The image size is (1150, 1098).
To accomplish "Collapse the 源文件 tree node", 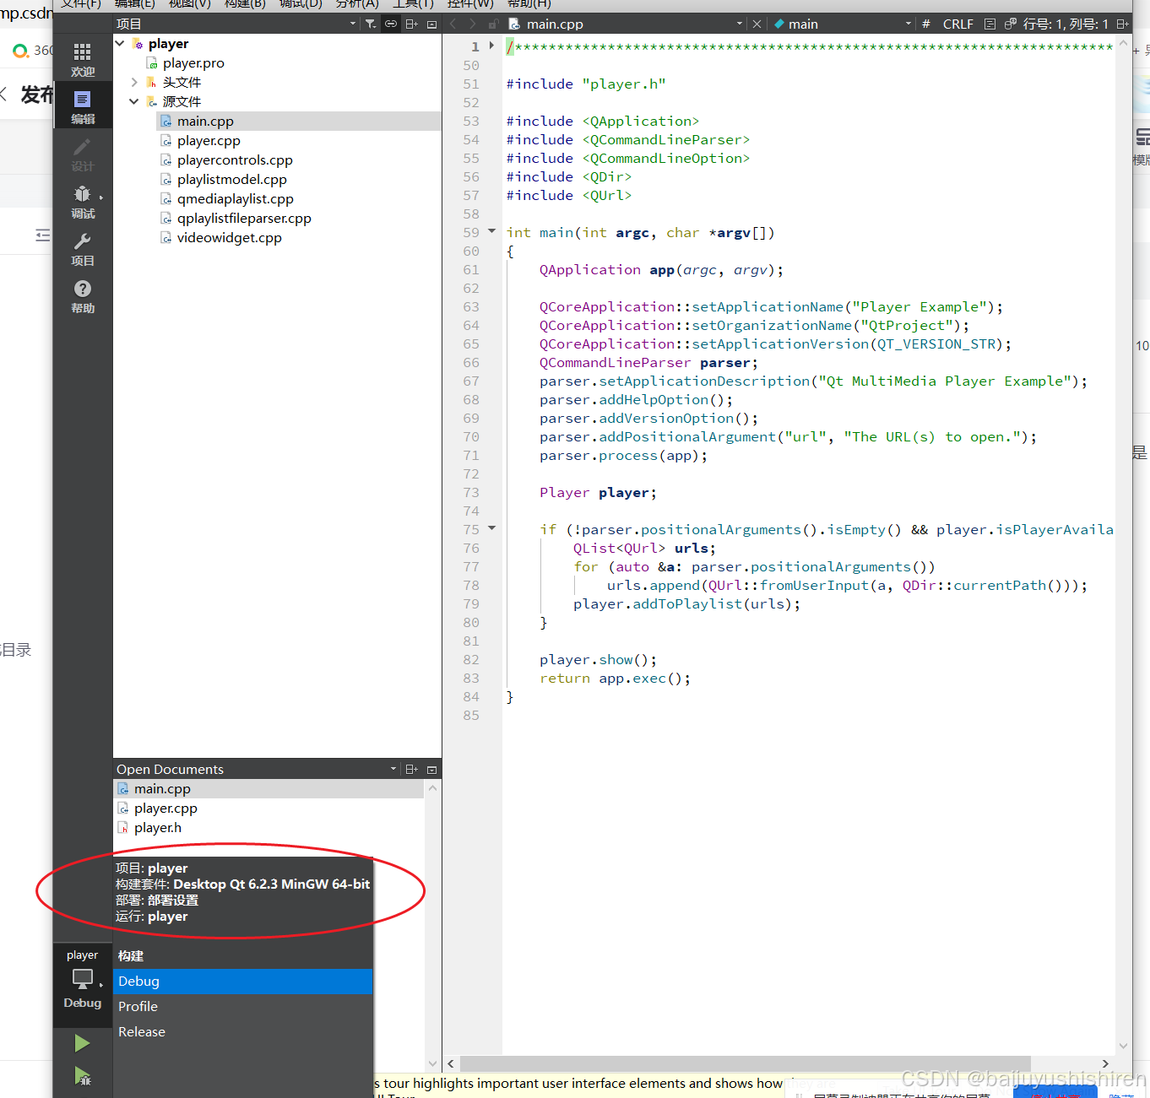I will [x=133, y=100].
